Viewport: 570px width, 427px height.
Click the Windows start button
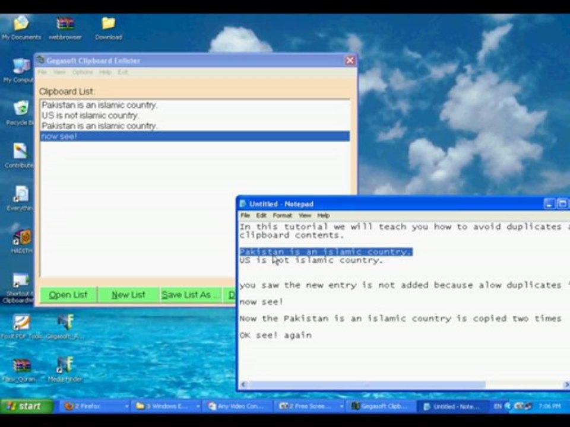pos(27,406)
